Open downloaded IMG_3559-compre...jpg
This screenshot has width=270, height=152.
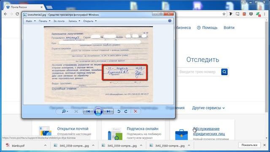(x=122, y=146)
